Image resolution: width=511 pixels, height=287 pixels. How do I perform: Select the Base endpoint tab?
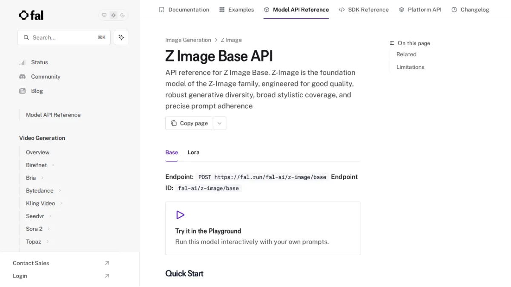pos(172,152)
